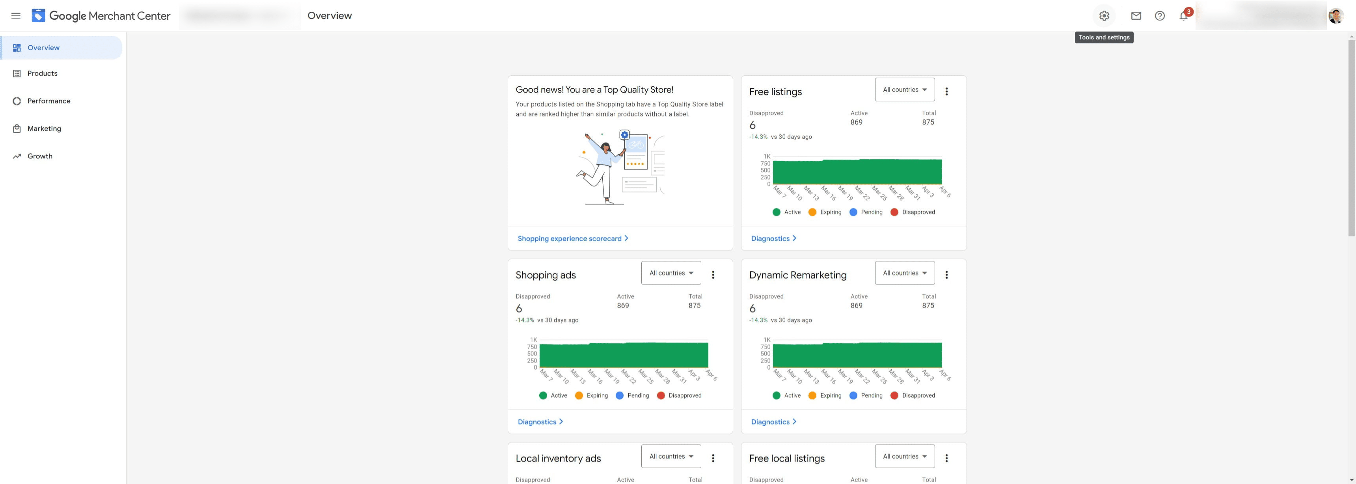Open Shopping ads three-dot options menu
The height and width of the screenshot is (484, 1356).
tap(713, 275)
